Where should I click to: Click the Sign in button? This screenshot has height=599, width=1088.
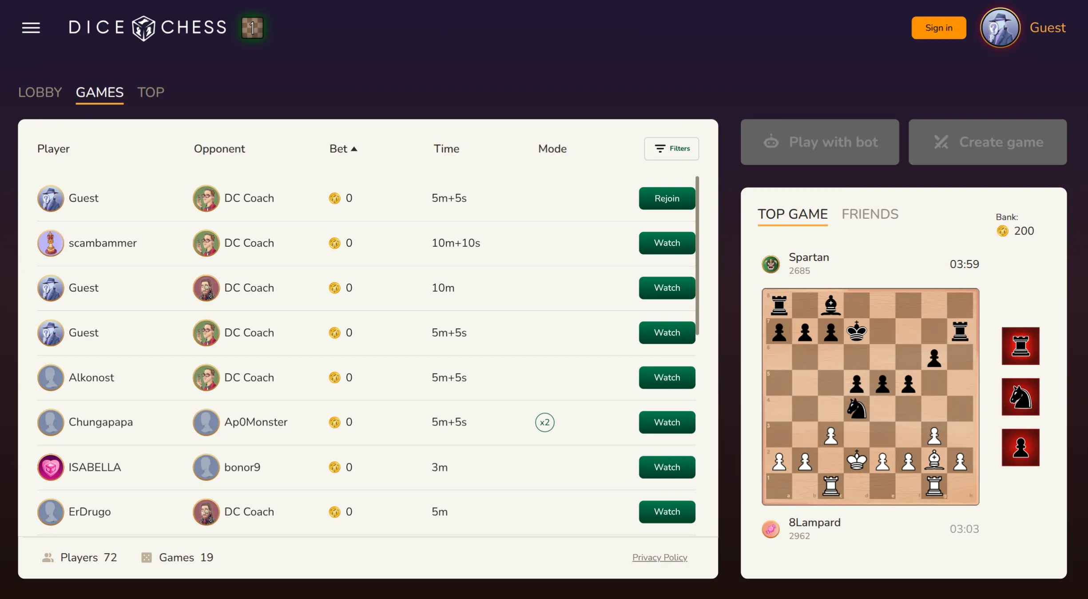coord(939,28)
